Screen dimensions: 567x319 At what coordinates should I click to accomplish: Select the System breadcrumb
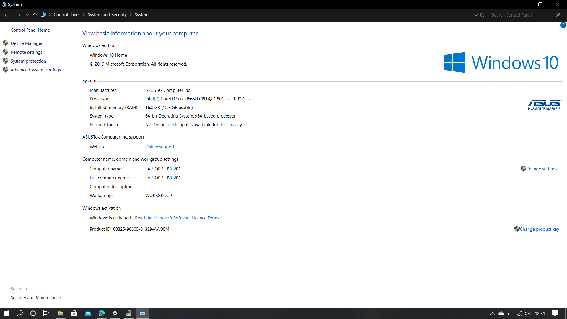(141, 15)
